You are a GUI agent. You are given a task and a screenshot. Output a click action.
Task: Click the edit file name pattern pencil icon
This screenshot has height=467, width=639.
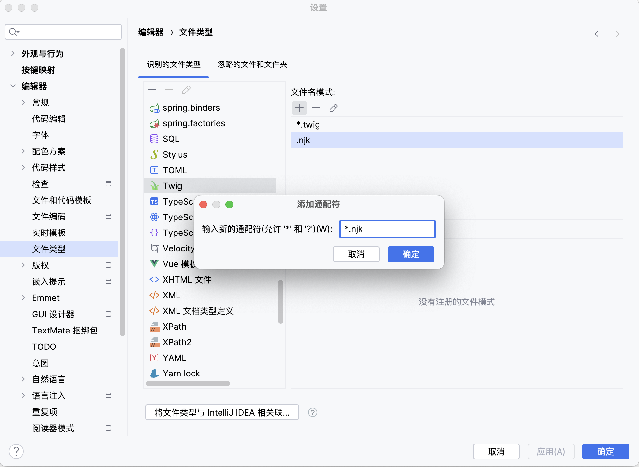tap(334, 108)
